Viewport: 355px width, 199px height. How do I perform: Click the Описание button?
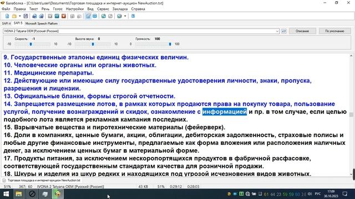[302, 31]
